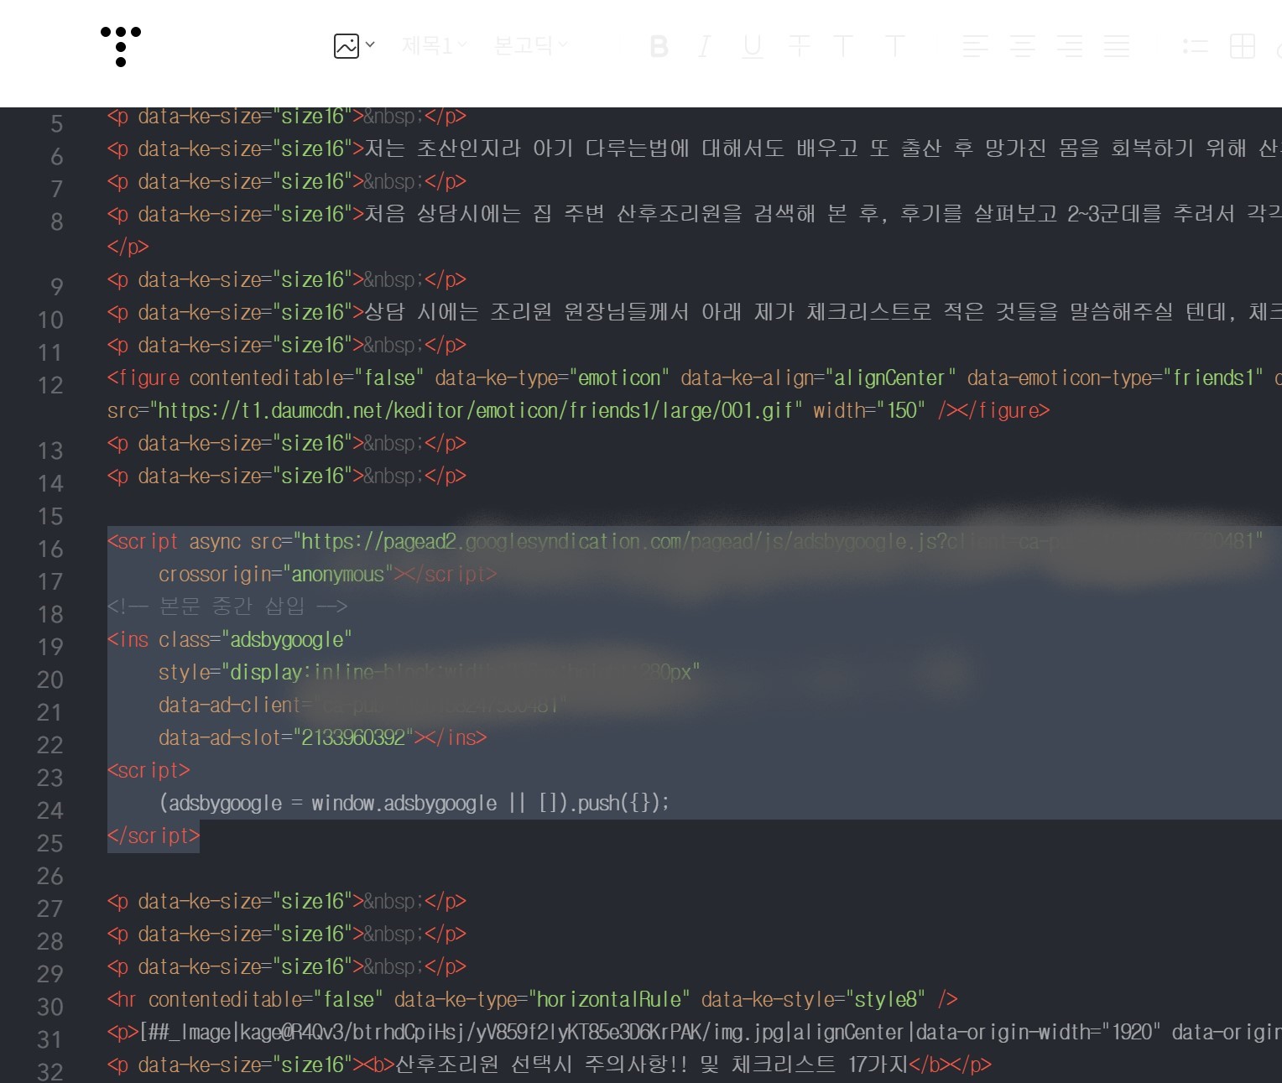Viewport: 1282px width, 1083px height.
Task: Toggle strikethrough formatting
Action: 800,46
